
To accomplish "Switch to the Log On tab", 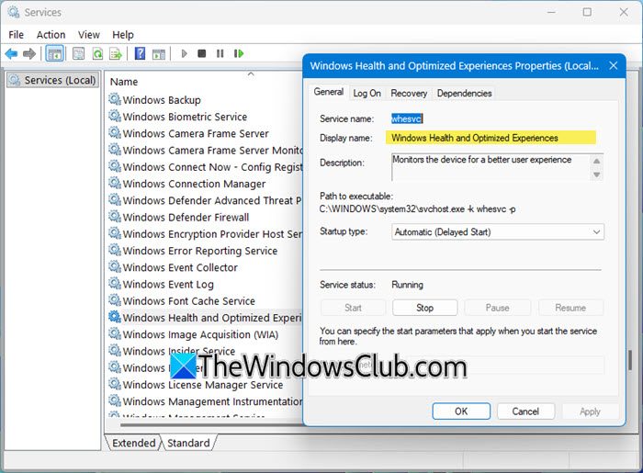I will 367,94.
